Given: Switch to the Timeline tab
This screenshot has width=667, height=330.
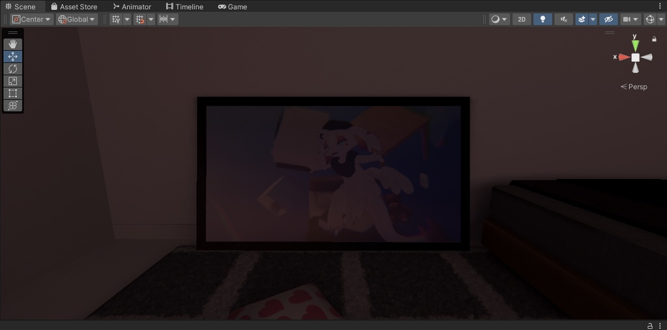Looking at the screenshot, I should tap(184, 7).
